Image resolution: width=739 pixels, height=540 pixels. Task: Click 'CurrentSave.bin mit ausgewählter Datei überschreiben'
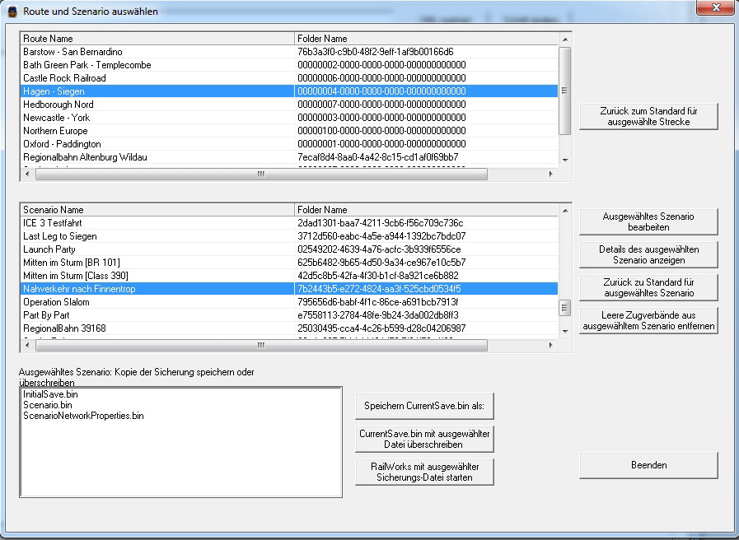(424, 439)
